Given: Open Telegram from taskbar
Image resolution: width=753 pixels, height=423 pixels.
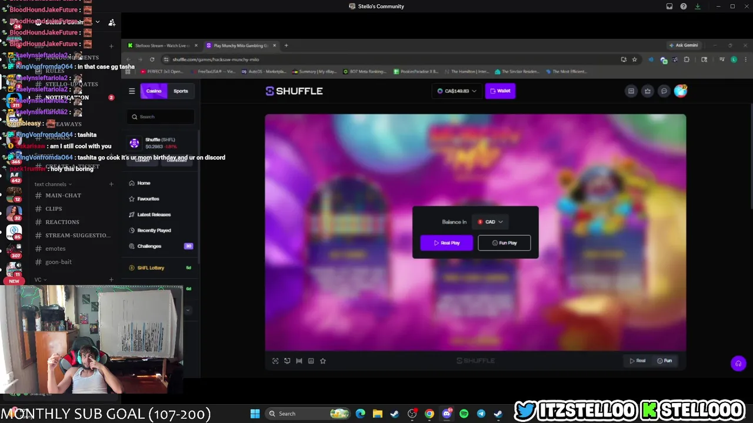Looking at the screenshot, I should coord(481,414).
